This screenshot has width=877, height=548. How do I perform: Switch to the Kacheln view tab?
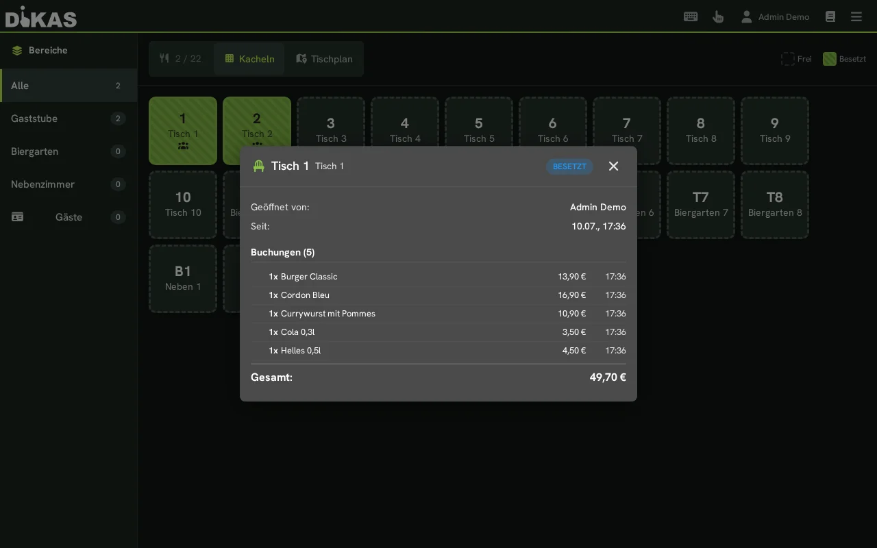click(x=249, y=59)
